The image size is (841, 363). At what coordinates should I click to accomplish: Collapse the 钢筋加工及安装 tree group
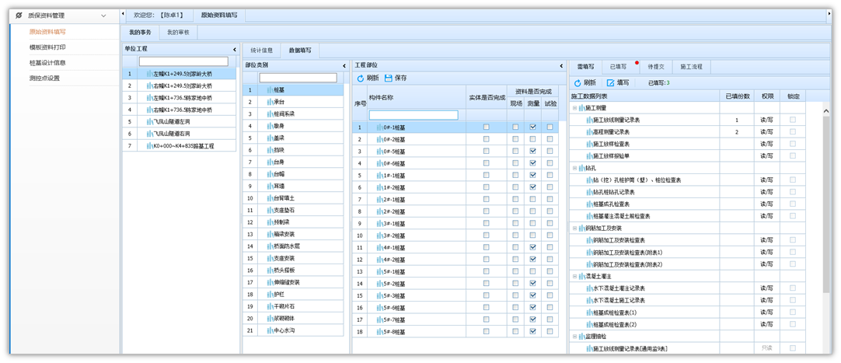[x=575, y=228]
